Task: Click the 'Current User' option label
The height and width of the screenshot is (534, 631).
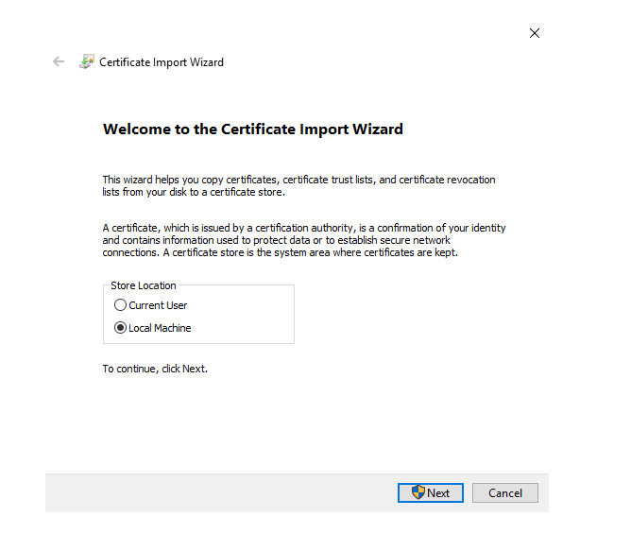Action: tap(158, 305)
